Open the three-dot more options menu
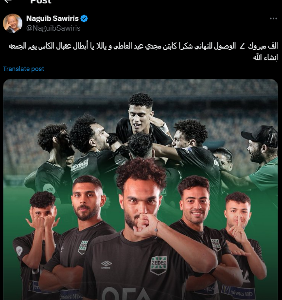The image size is (282, 300). (x=273, y=18)
